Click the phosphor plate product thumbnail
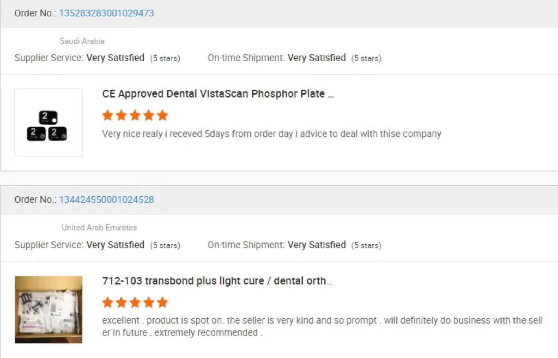Screen dimensions: 558x358 click(x=48, y=123)
